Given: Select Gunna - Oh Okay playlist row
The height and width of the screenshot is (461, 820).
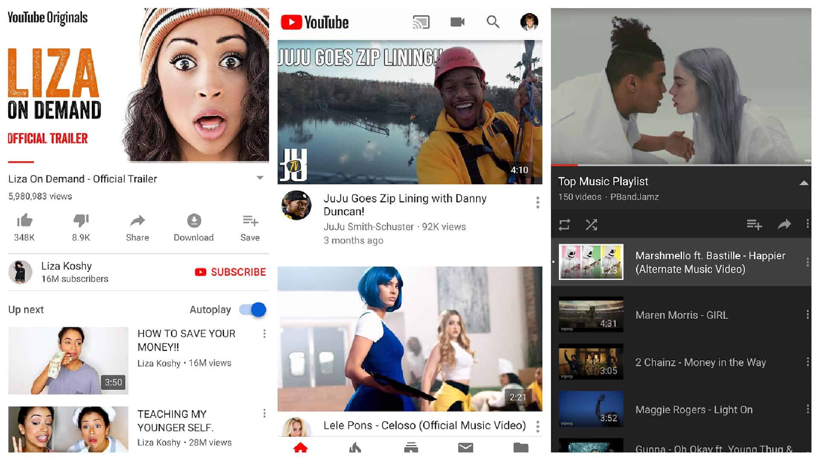Looking at the screenshot, I should (x=681, y=445).
